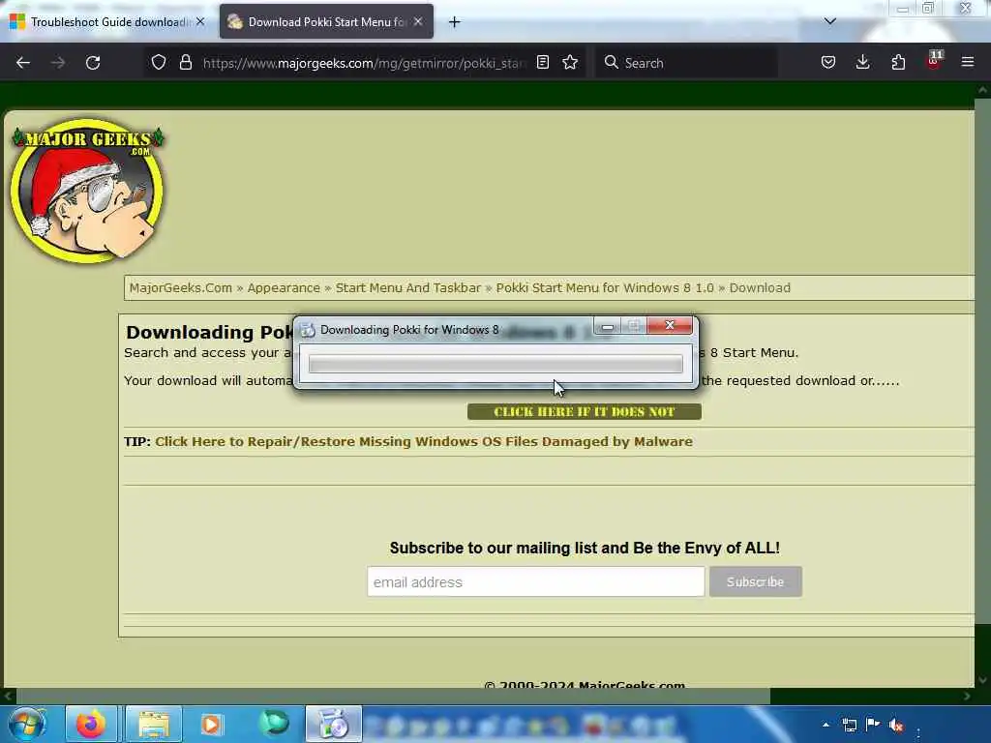The width and height of the screenshot is (991, 743).
Task: Open Action Center flag tray icon
Action: [x=873, y=725]
